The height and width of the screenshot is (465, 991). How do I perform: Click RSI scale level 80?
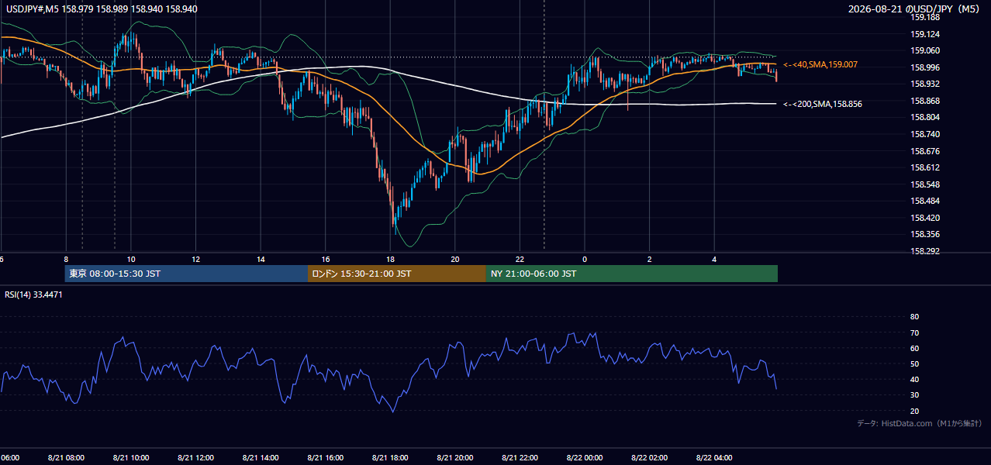tap(914, 317)
